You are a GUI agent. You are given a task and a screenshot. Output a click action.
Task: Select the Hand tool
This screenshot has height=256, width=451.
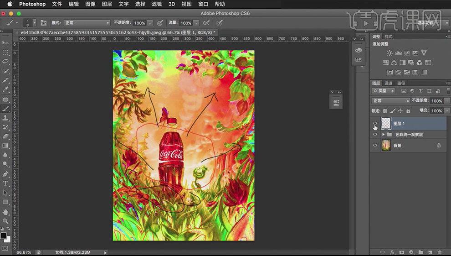(x=5, y=212)
